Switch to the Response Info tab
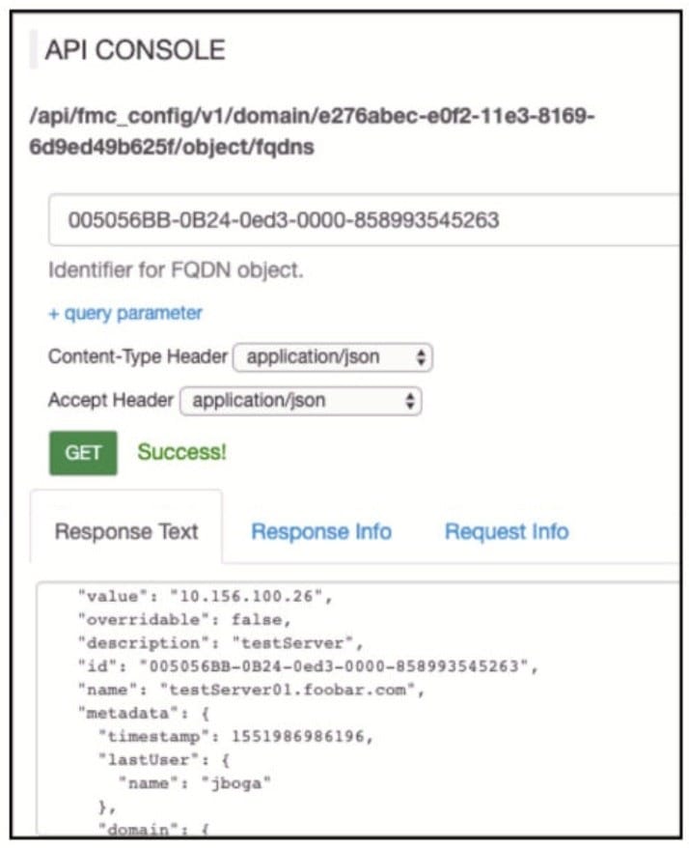Screen dimensions: 689x848 [321, 531]
